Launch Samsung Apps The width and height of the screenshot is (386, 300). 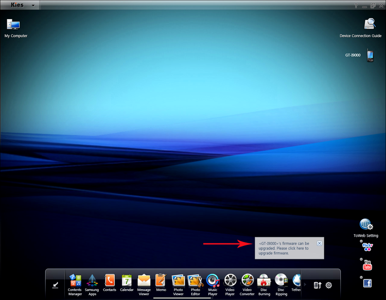(x=92, y=280)
